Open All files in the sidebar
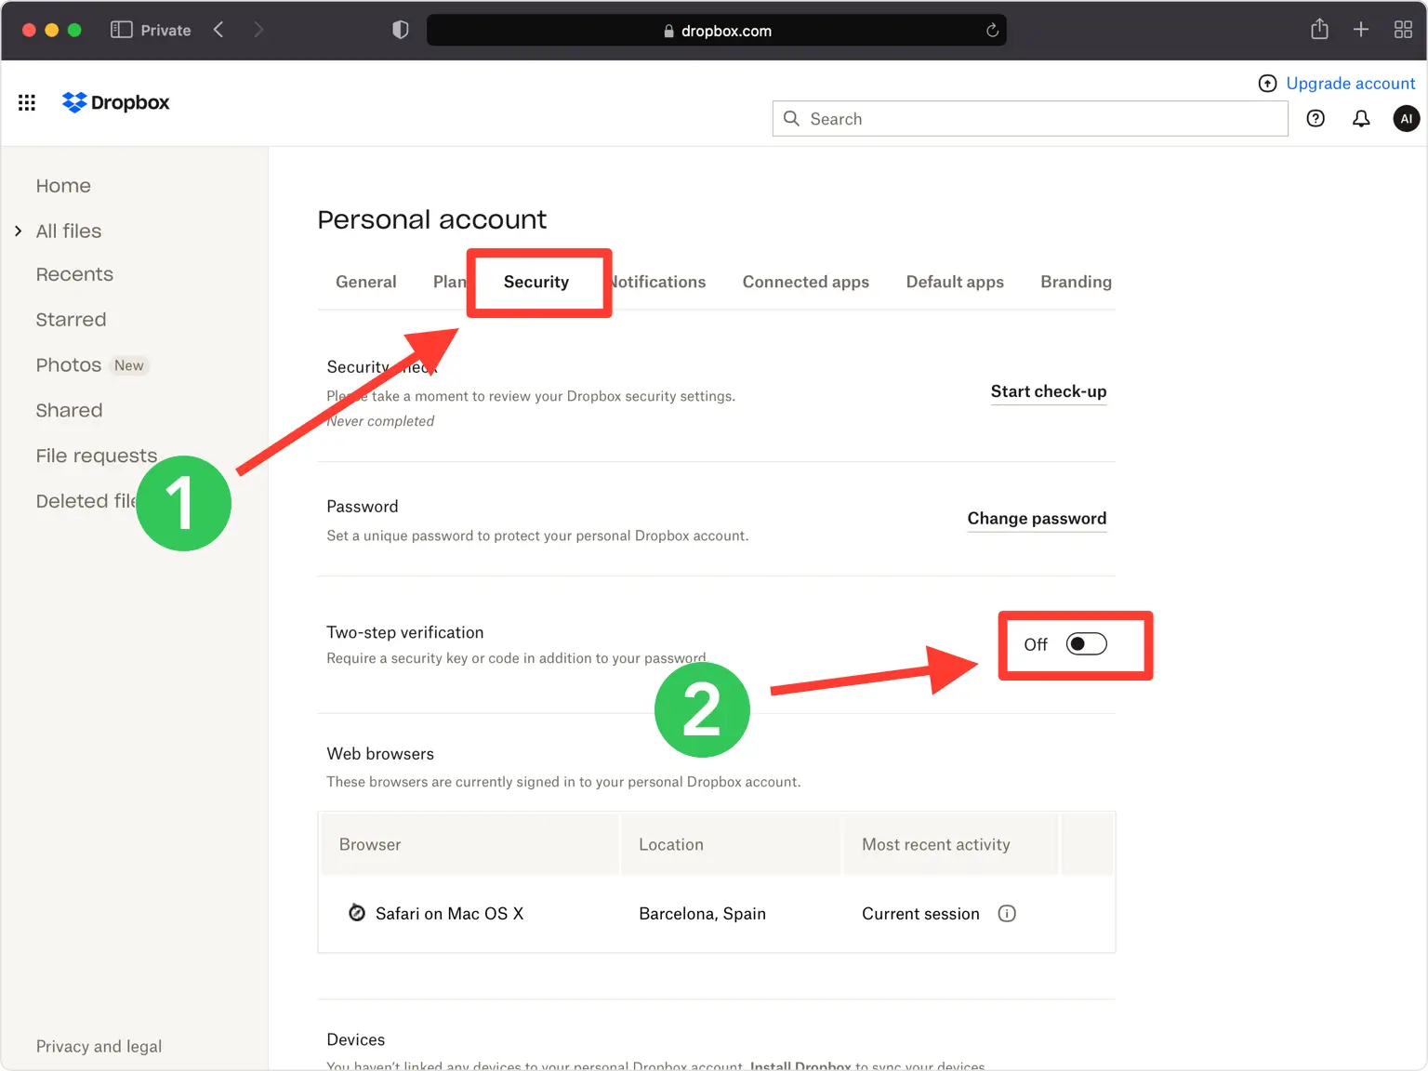Image resolution: width=1428 pixels, height=1071 pixels. [x=68, y=231]
